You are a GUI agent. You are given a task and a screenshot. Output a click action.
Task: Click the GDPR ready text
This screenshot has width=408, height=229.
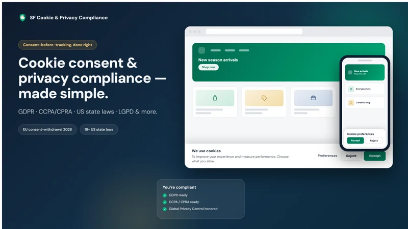coord(178,195)
